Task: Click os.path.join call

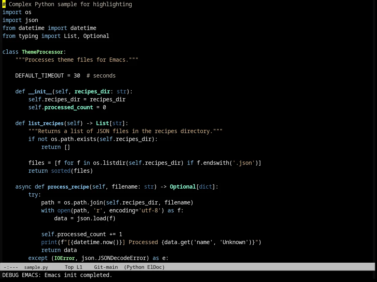Action: pyautogui.click(x=83, y=202)
